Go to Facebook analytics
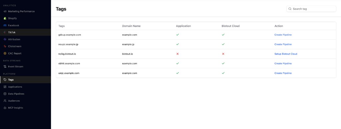The width and height of the screenshot is (341, 129). point(25,25)
